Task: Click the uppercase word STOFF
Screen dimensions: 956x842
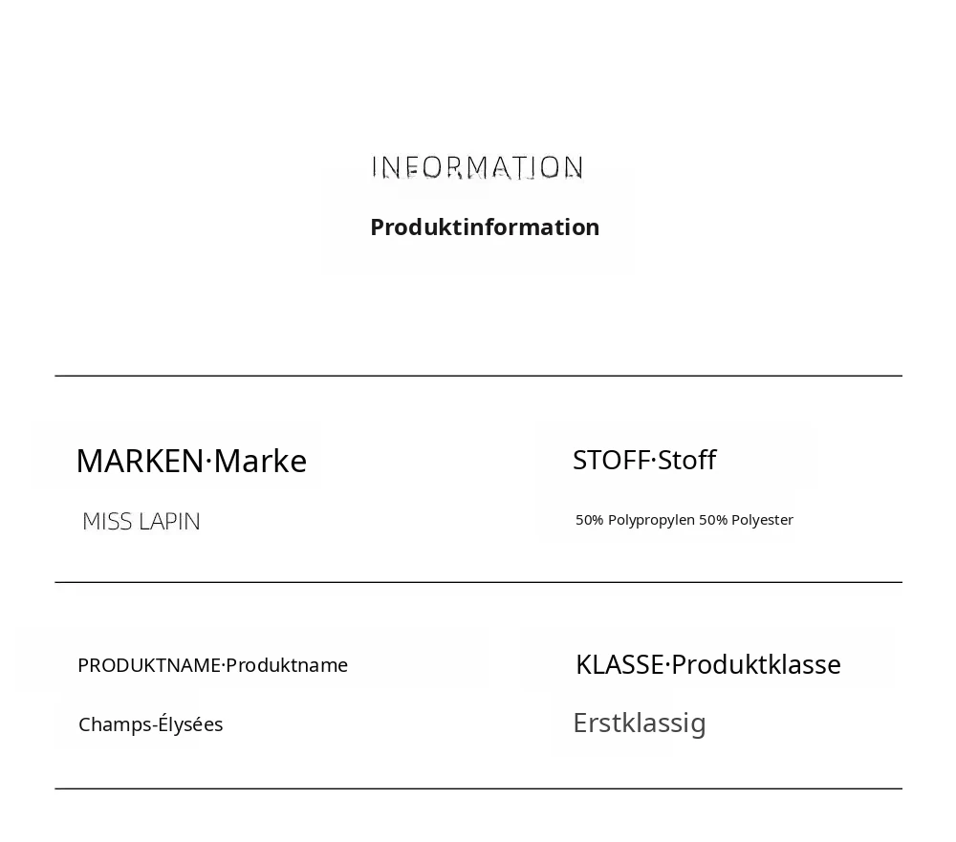Action: [612, 461]
